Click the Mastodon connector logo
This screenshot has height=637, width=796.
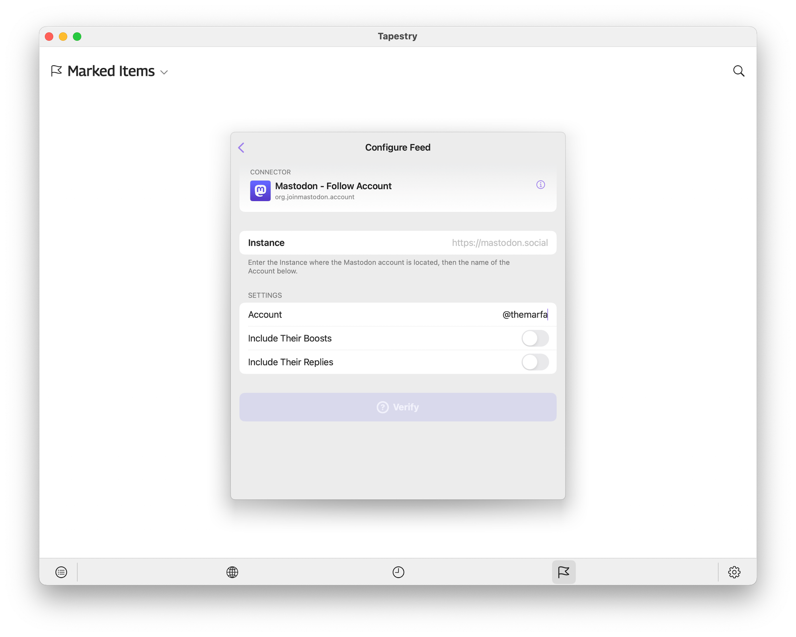260,191
